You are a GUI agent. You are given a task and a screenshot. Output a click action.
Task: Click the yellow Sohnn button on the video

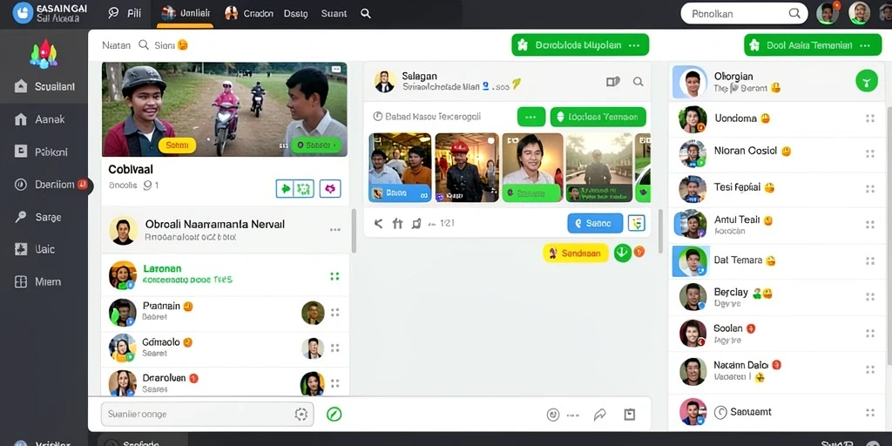point(177,145)
